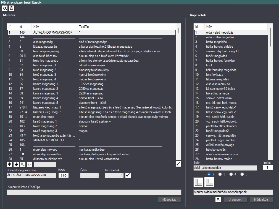Select radio option 5

click(x=242, y=174)
